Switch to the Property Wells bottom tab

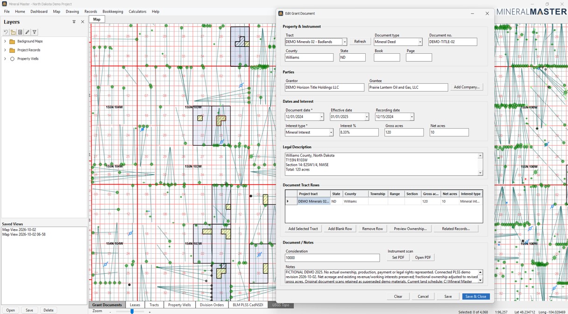coord(179,305)
